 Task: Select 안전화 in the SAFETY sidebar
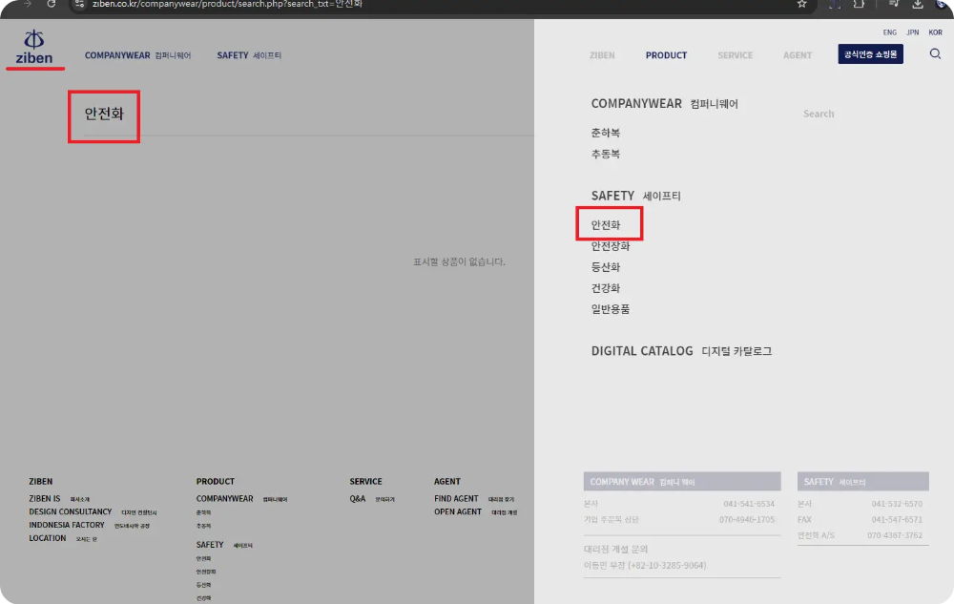pyautogui.click(x=608, y=223)
